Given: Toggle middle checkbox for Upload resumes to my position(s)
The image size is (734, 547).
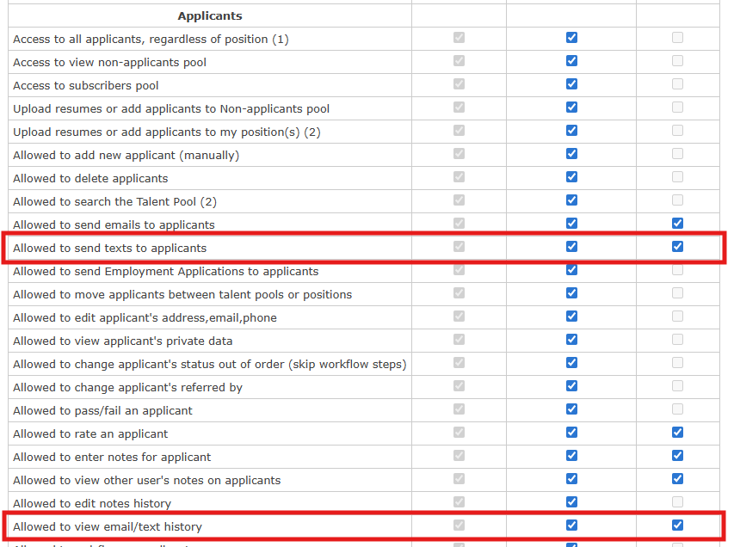Looking at the screenshot, I should pyautogui.click(x=571, y=131).
